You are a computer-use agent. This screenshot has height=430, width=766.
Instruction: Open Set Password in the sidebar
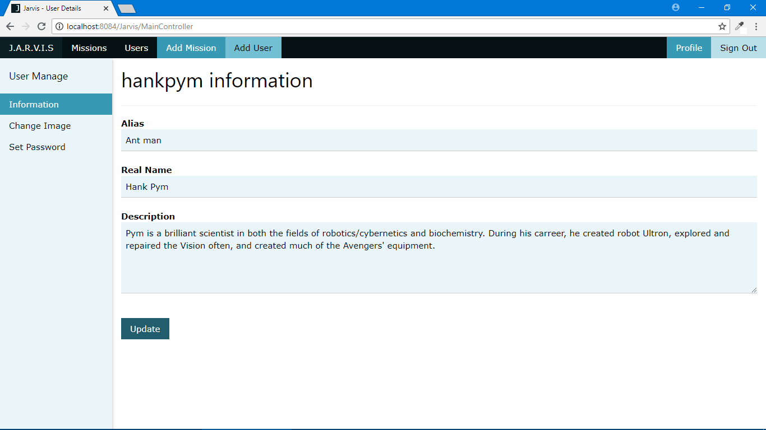pos(56,147)
